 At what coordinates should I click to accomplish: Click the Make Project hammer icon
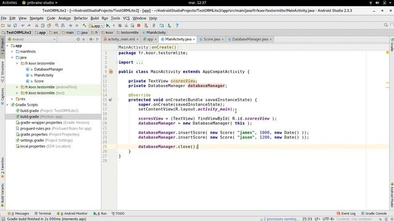[x=84, y=26]
